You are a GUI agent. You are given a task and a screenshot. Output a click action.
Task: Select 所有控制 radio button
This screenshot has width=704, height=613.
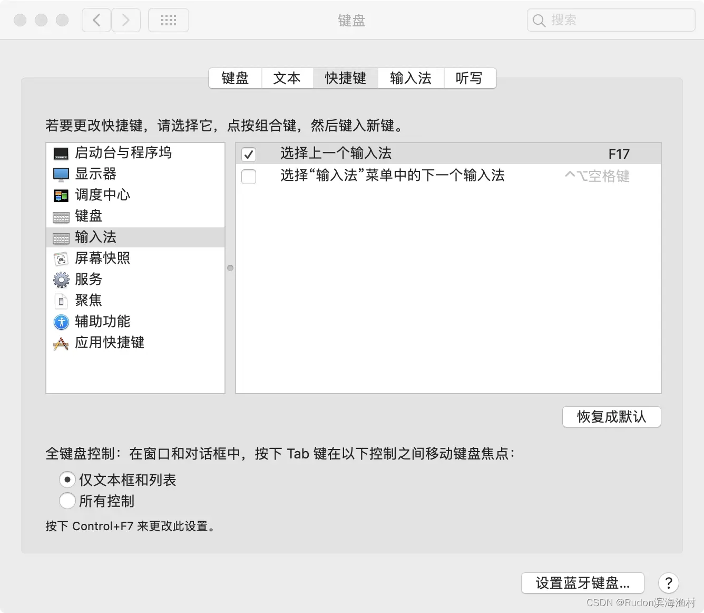coord(67,501)
